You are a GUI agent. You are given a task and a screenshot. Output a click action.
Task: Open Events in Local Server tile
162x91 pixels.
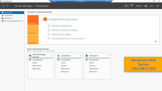pyautogui.click(x=63, y=63)
